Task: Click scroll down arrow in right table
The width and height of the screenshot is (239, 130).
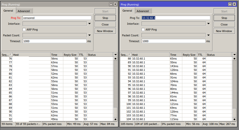Action: point(234,119)
